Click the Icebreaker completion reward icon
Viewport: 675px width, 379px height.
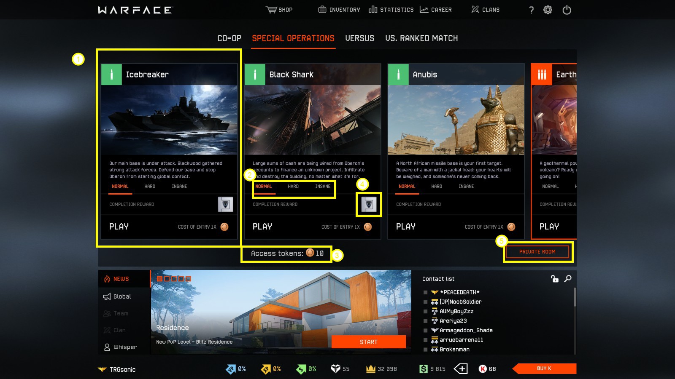pos(225,204)
